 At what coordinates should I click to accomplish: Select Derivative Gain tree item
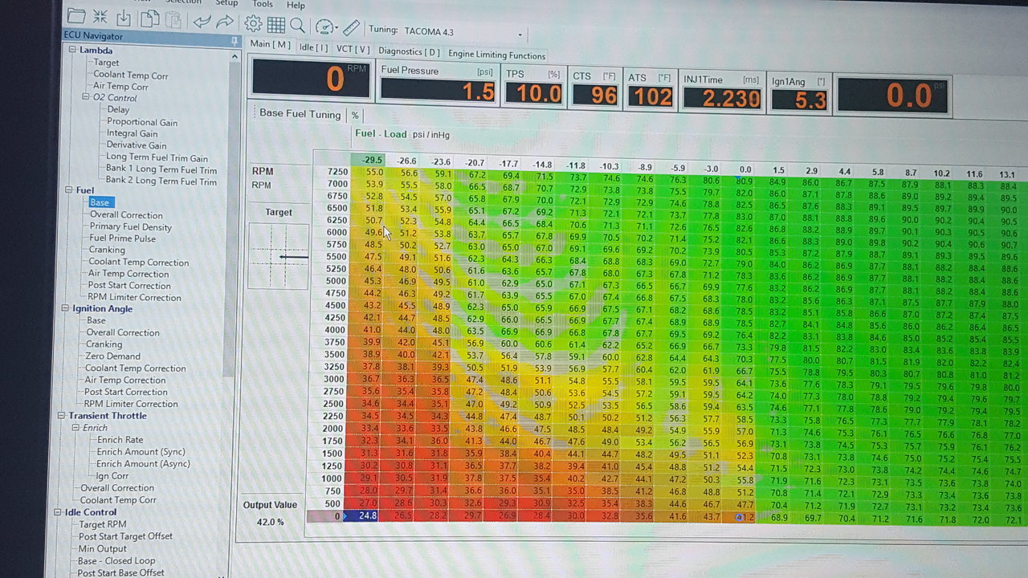pyautogui.click(x=136, y=145)
